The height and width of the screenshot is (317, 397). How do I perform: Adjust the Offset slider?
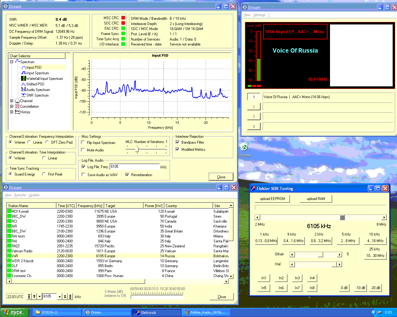coord(320,254)
